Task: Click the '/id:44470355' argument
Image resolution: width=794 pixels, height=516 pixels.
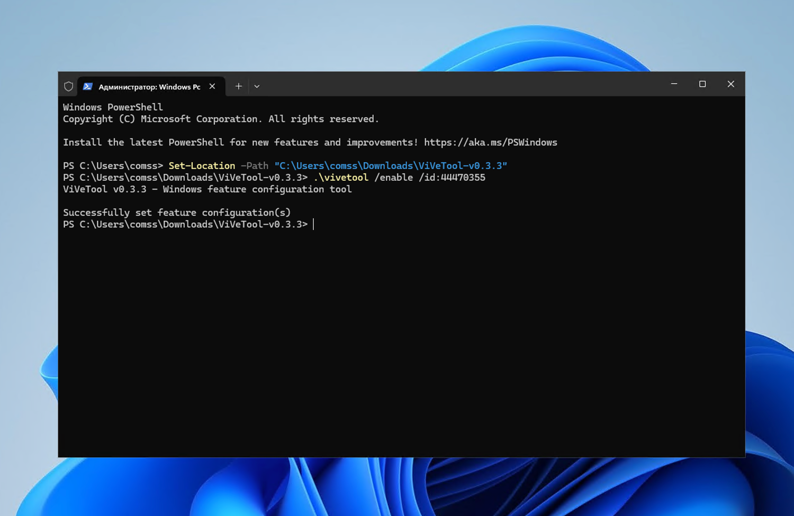Action: point(452,178)
